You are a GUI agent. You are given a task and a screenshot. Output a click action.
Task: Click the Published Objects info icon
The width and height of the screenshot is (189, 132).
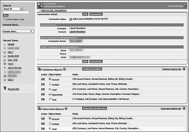click(x=65, y=69)
